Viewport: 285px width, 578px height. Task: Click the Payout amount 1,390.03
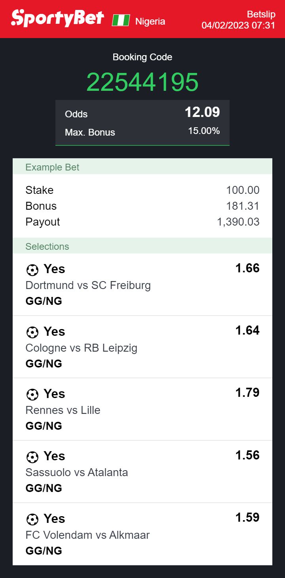coord(238,222)
